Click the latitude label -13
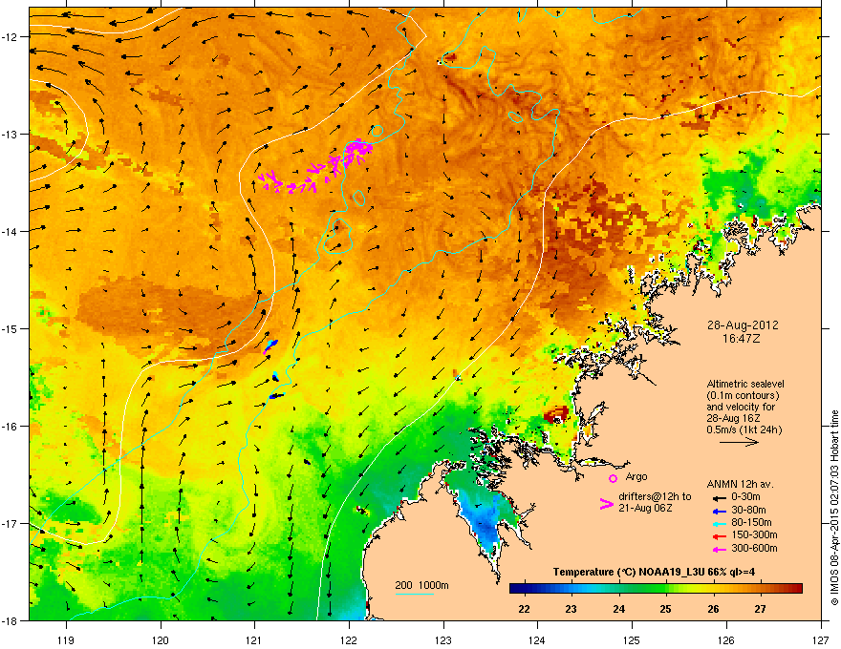 click(x=10, y=135)
